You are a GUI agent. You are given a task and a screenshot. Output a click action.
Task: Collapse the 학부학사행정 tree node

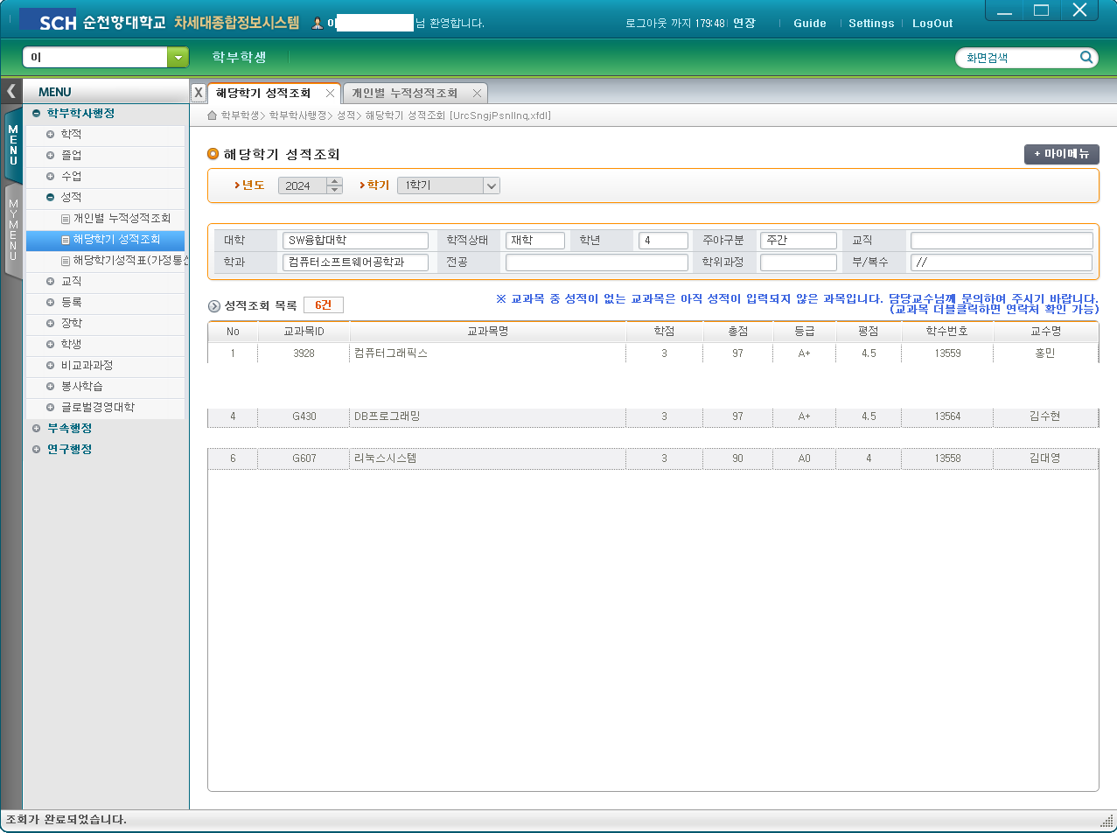pyautogui.click(x=36, y=113)
